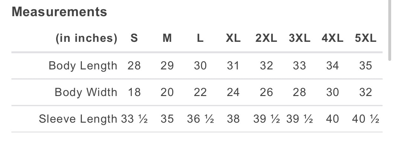Select the 5XL size column header
This screenshot has height=142, width=394.
[365, 38]
